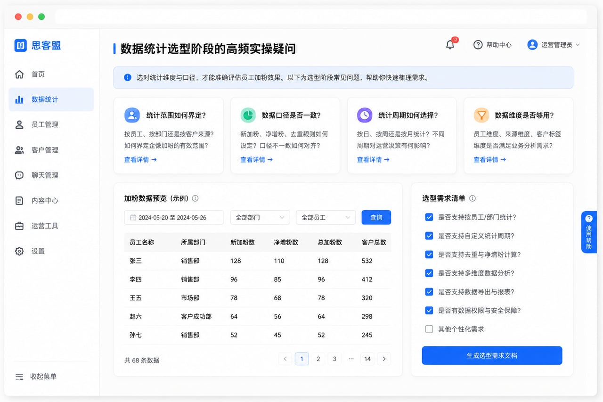Select 员工管理 menu item

coord(51,125)
